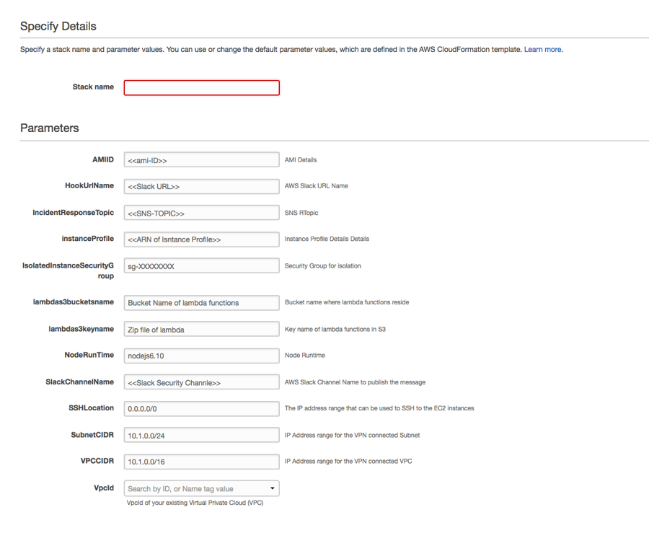
Task: Select the IncidentResponseTopic SNS topic field
Action: pos(201,213)
